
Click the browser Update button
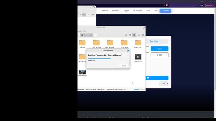click(x=210, y=5)
